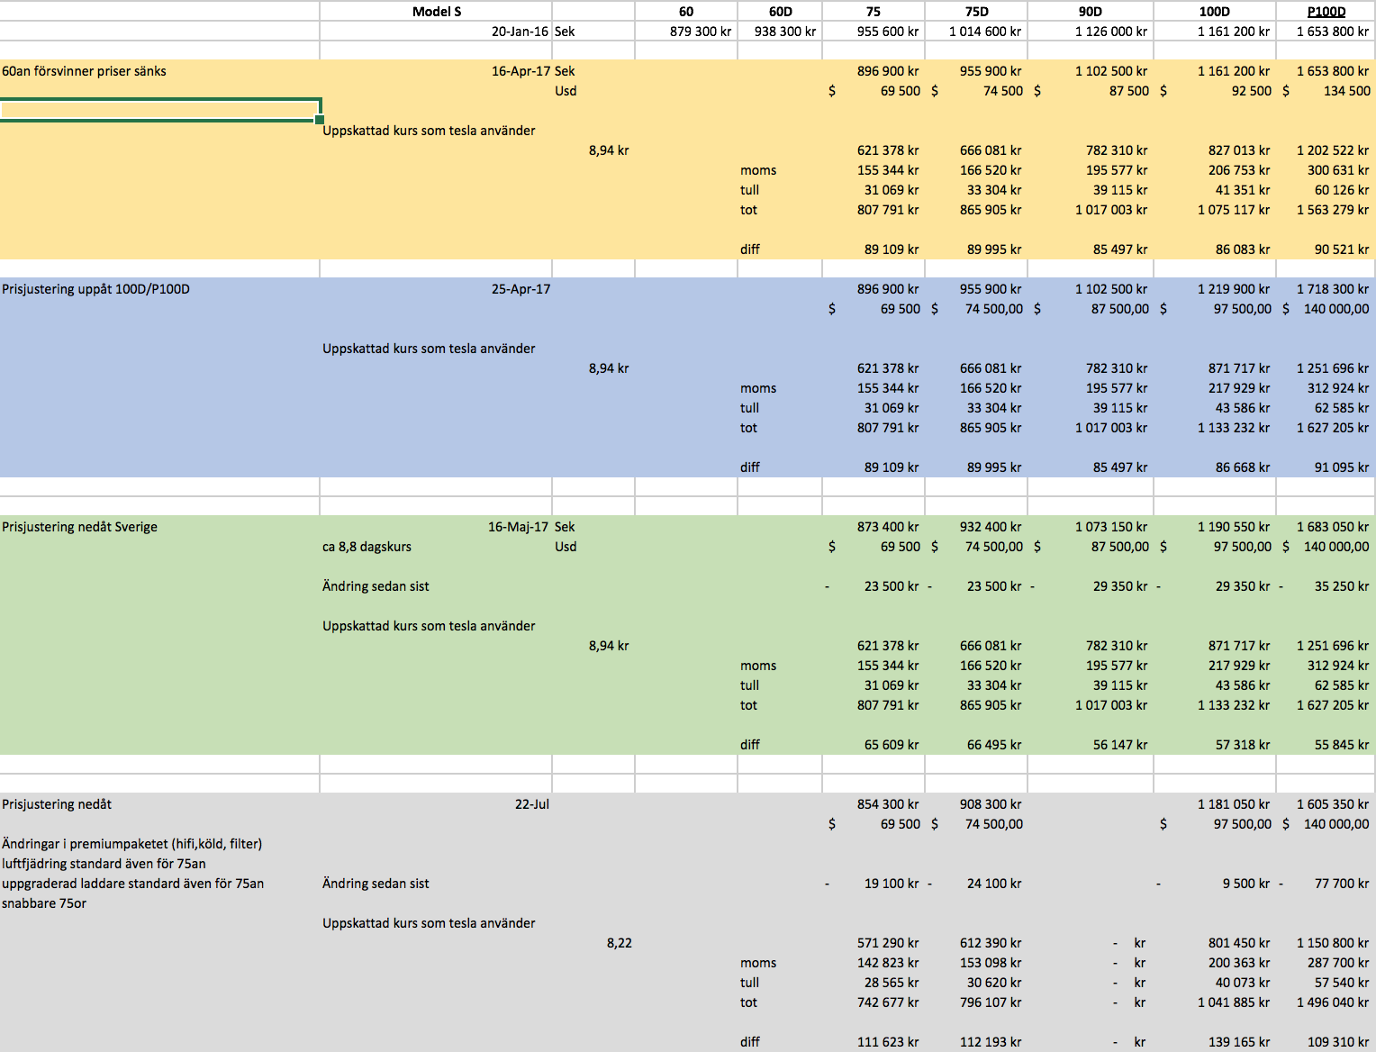Image resolution: width=1376 pixels, height=1052 pixels.
Task: Select the 1 605 350 kr cell
Action: (x=1332, y=804)
